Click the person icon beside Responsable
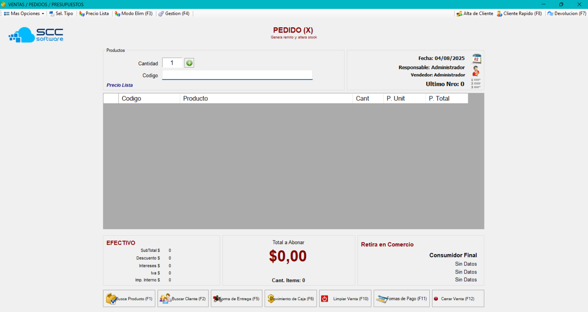The height and width of the screenshot is (312, 588). click(x=476, y=71)
